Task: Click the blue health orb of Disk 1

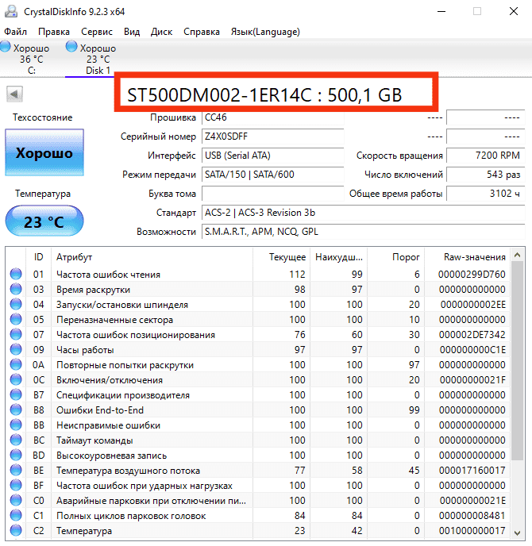Action: coord(72,48)
